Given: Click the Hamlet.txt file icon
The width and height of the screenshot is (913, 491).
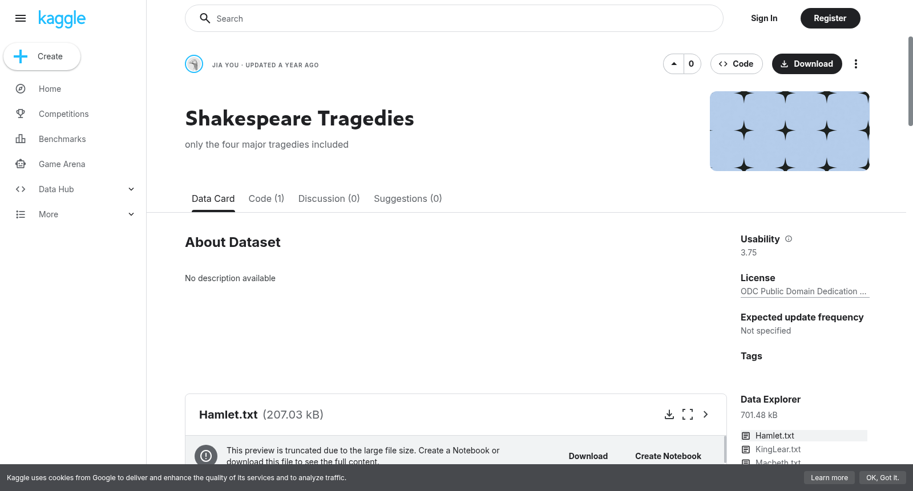Looking at the screenshot, I should (746, 436).
